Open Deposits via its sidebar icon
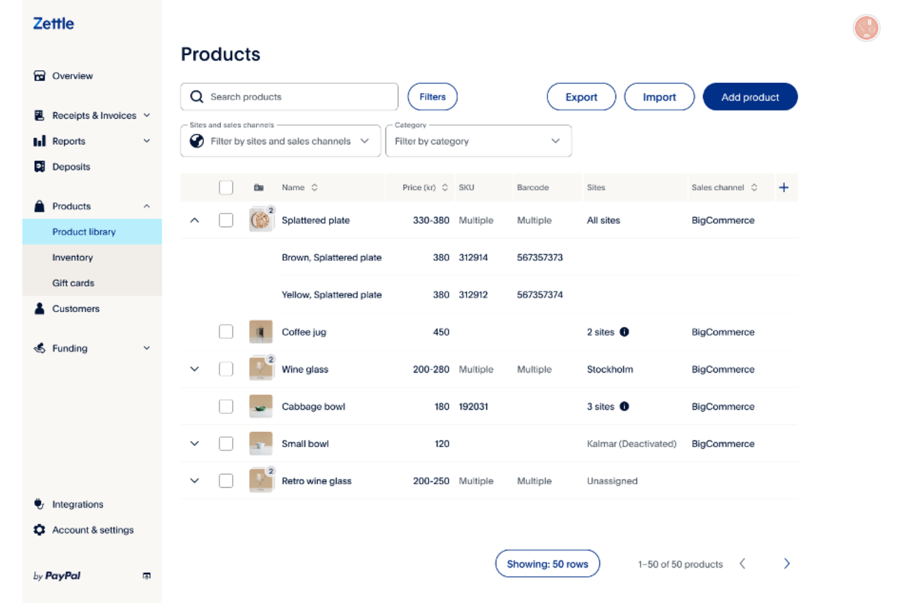904x603 pixels. 39,166
